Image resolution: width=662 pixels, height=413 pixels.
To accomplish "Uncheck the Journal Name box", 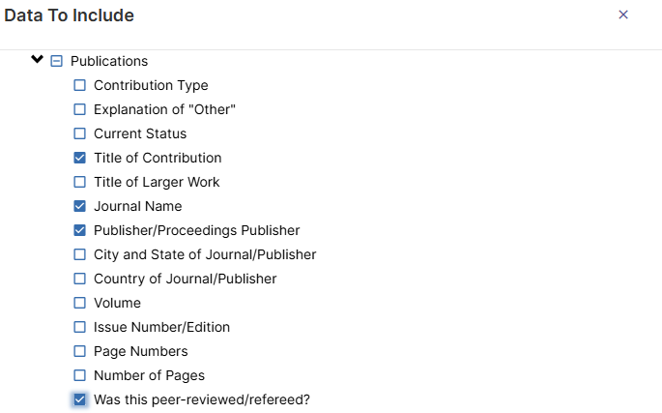I will (x=80, y=206).
